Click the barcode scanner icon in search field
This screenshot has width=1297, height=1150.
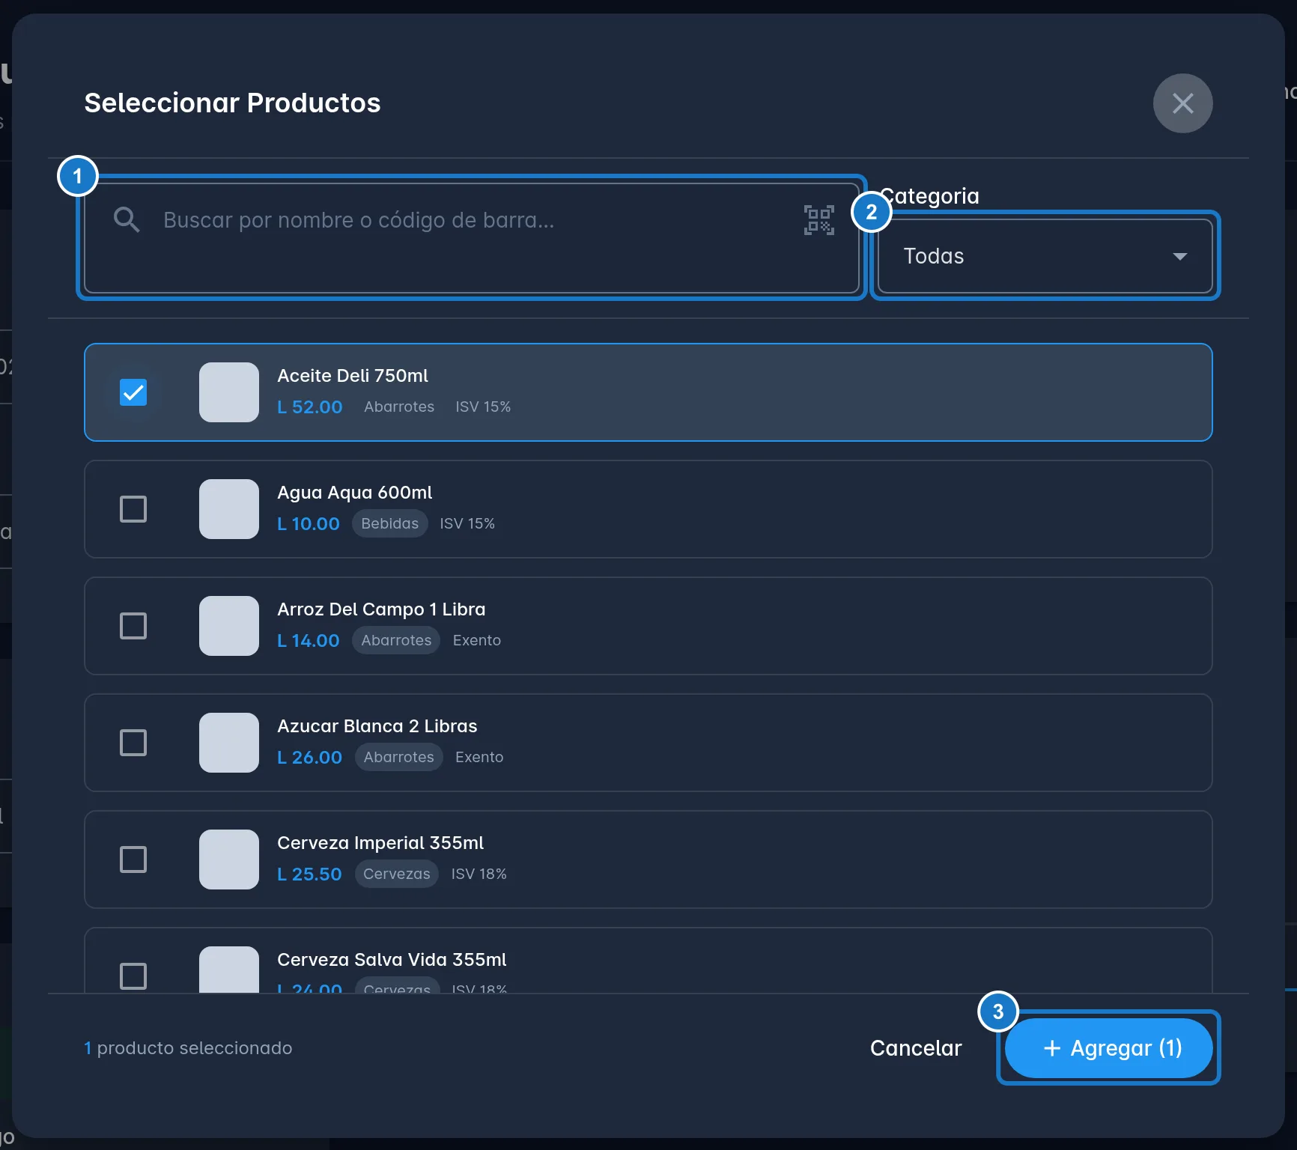819,220
